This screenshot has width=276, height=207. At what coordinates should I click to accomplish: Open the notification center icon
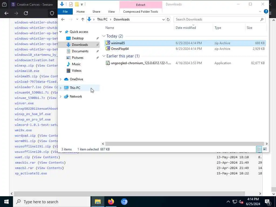point(267,202)
